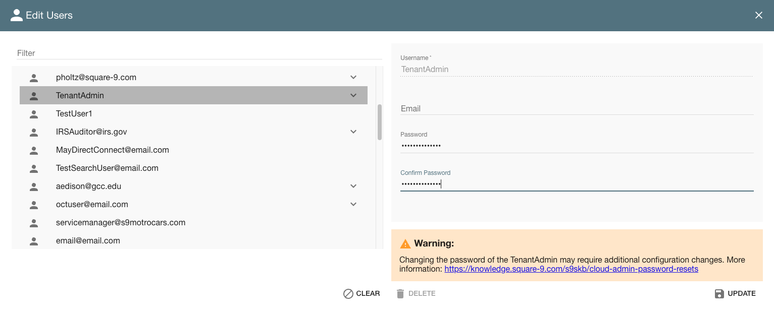Click the user list vertical scrollbar
This screenshot has width=774, height=316.
pyautogui.click(x=380, y=122)
